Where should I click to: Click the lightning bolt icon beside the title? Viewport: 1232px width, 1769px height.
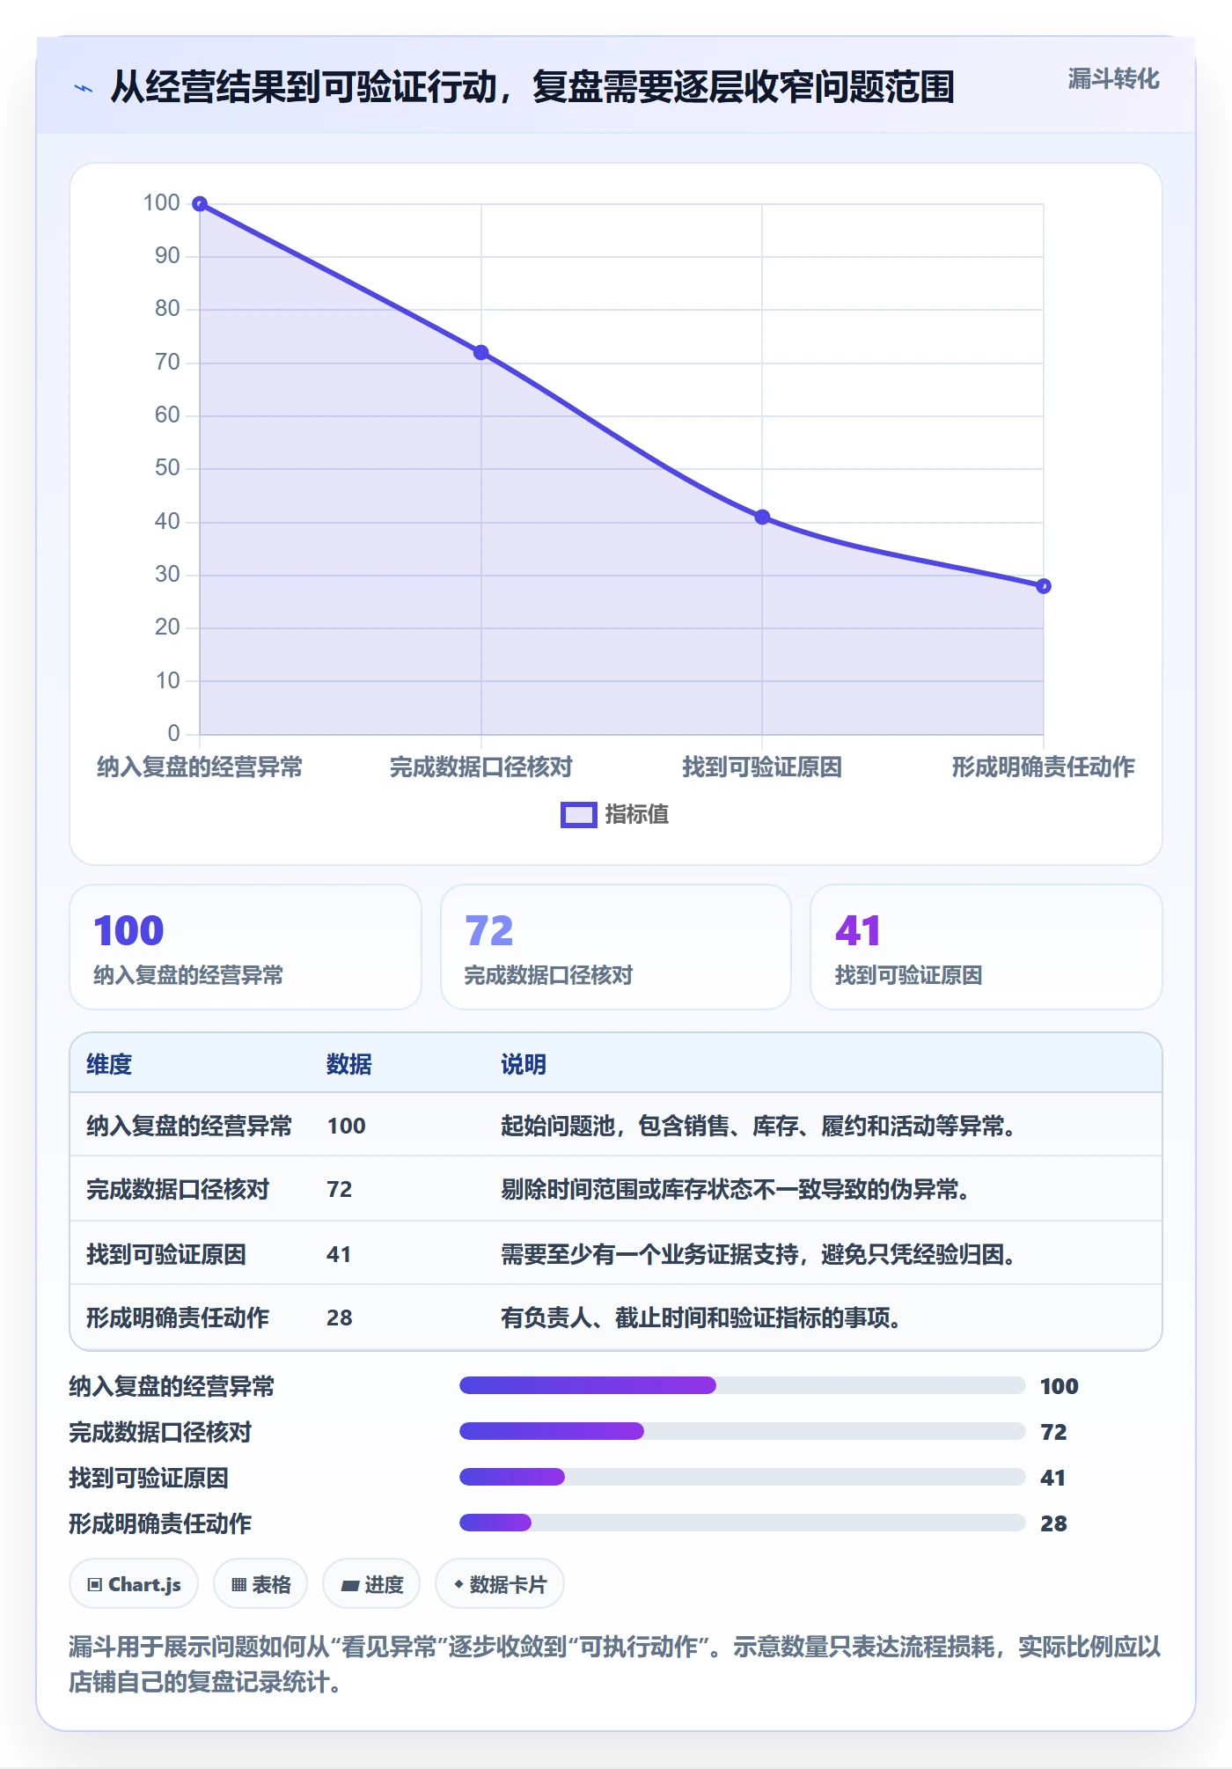(x=84, y=88)
